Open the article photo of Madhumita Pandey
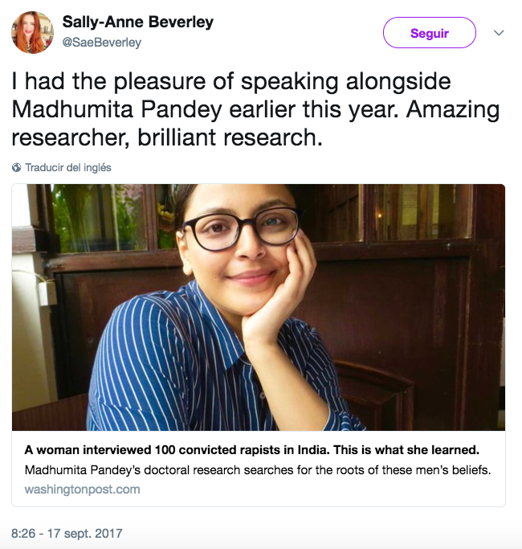This screenshot has height=549, width=522. pos(258,307)
